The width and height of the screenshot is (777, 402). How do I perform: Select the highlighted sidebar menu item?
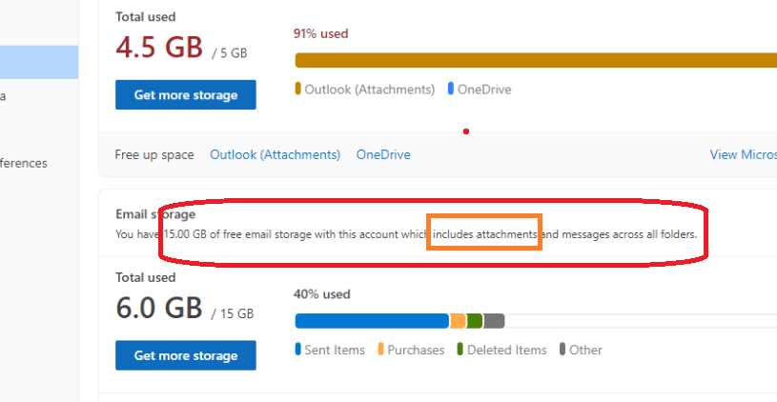click(39, 62)
